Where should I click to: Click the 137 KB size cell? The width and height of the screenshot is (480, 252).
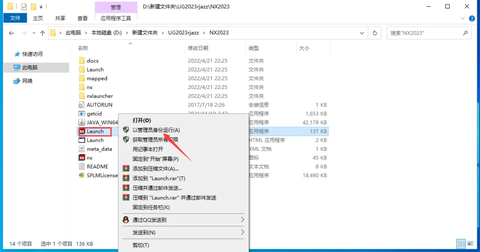click(318, 132)
